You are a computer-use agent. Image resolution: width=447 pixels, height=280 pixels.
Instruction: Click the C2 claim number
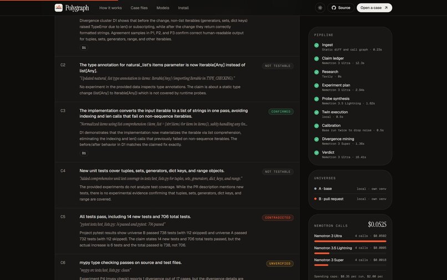63,65
